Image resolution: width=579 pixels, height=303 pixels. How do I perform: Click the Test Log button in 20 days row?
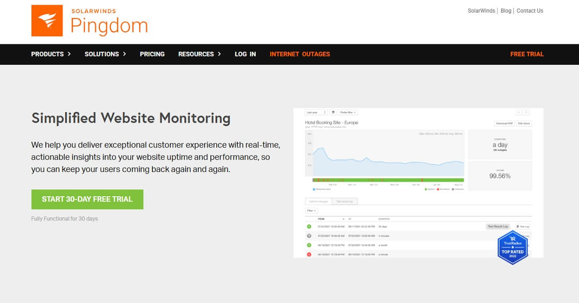click(523, 226)
